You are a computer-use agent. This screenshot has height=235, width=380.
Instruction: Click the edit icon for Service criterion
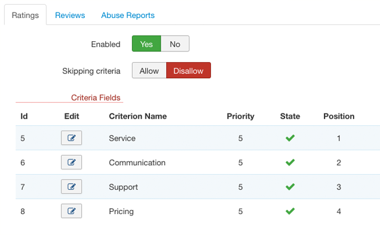coord(71,138)
